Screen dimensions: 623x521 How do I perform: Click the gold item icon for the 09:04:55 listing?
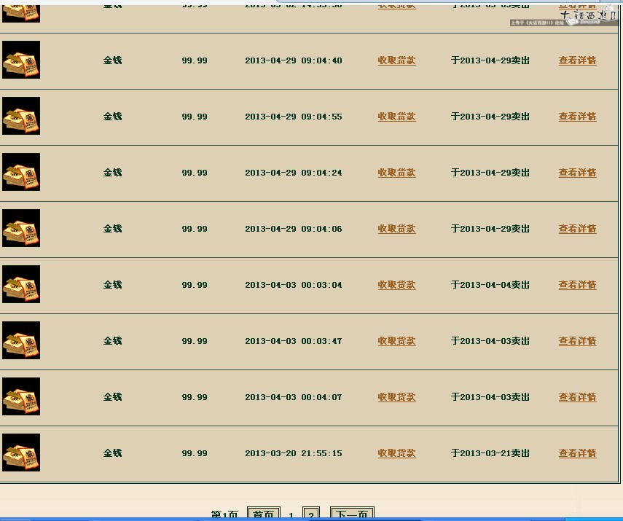click(21, 116)
